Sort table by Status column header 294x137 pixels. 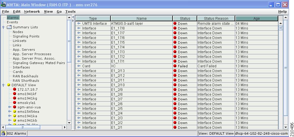(185, 18)
